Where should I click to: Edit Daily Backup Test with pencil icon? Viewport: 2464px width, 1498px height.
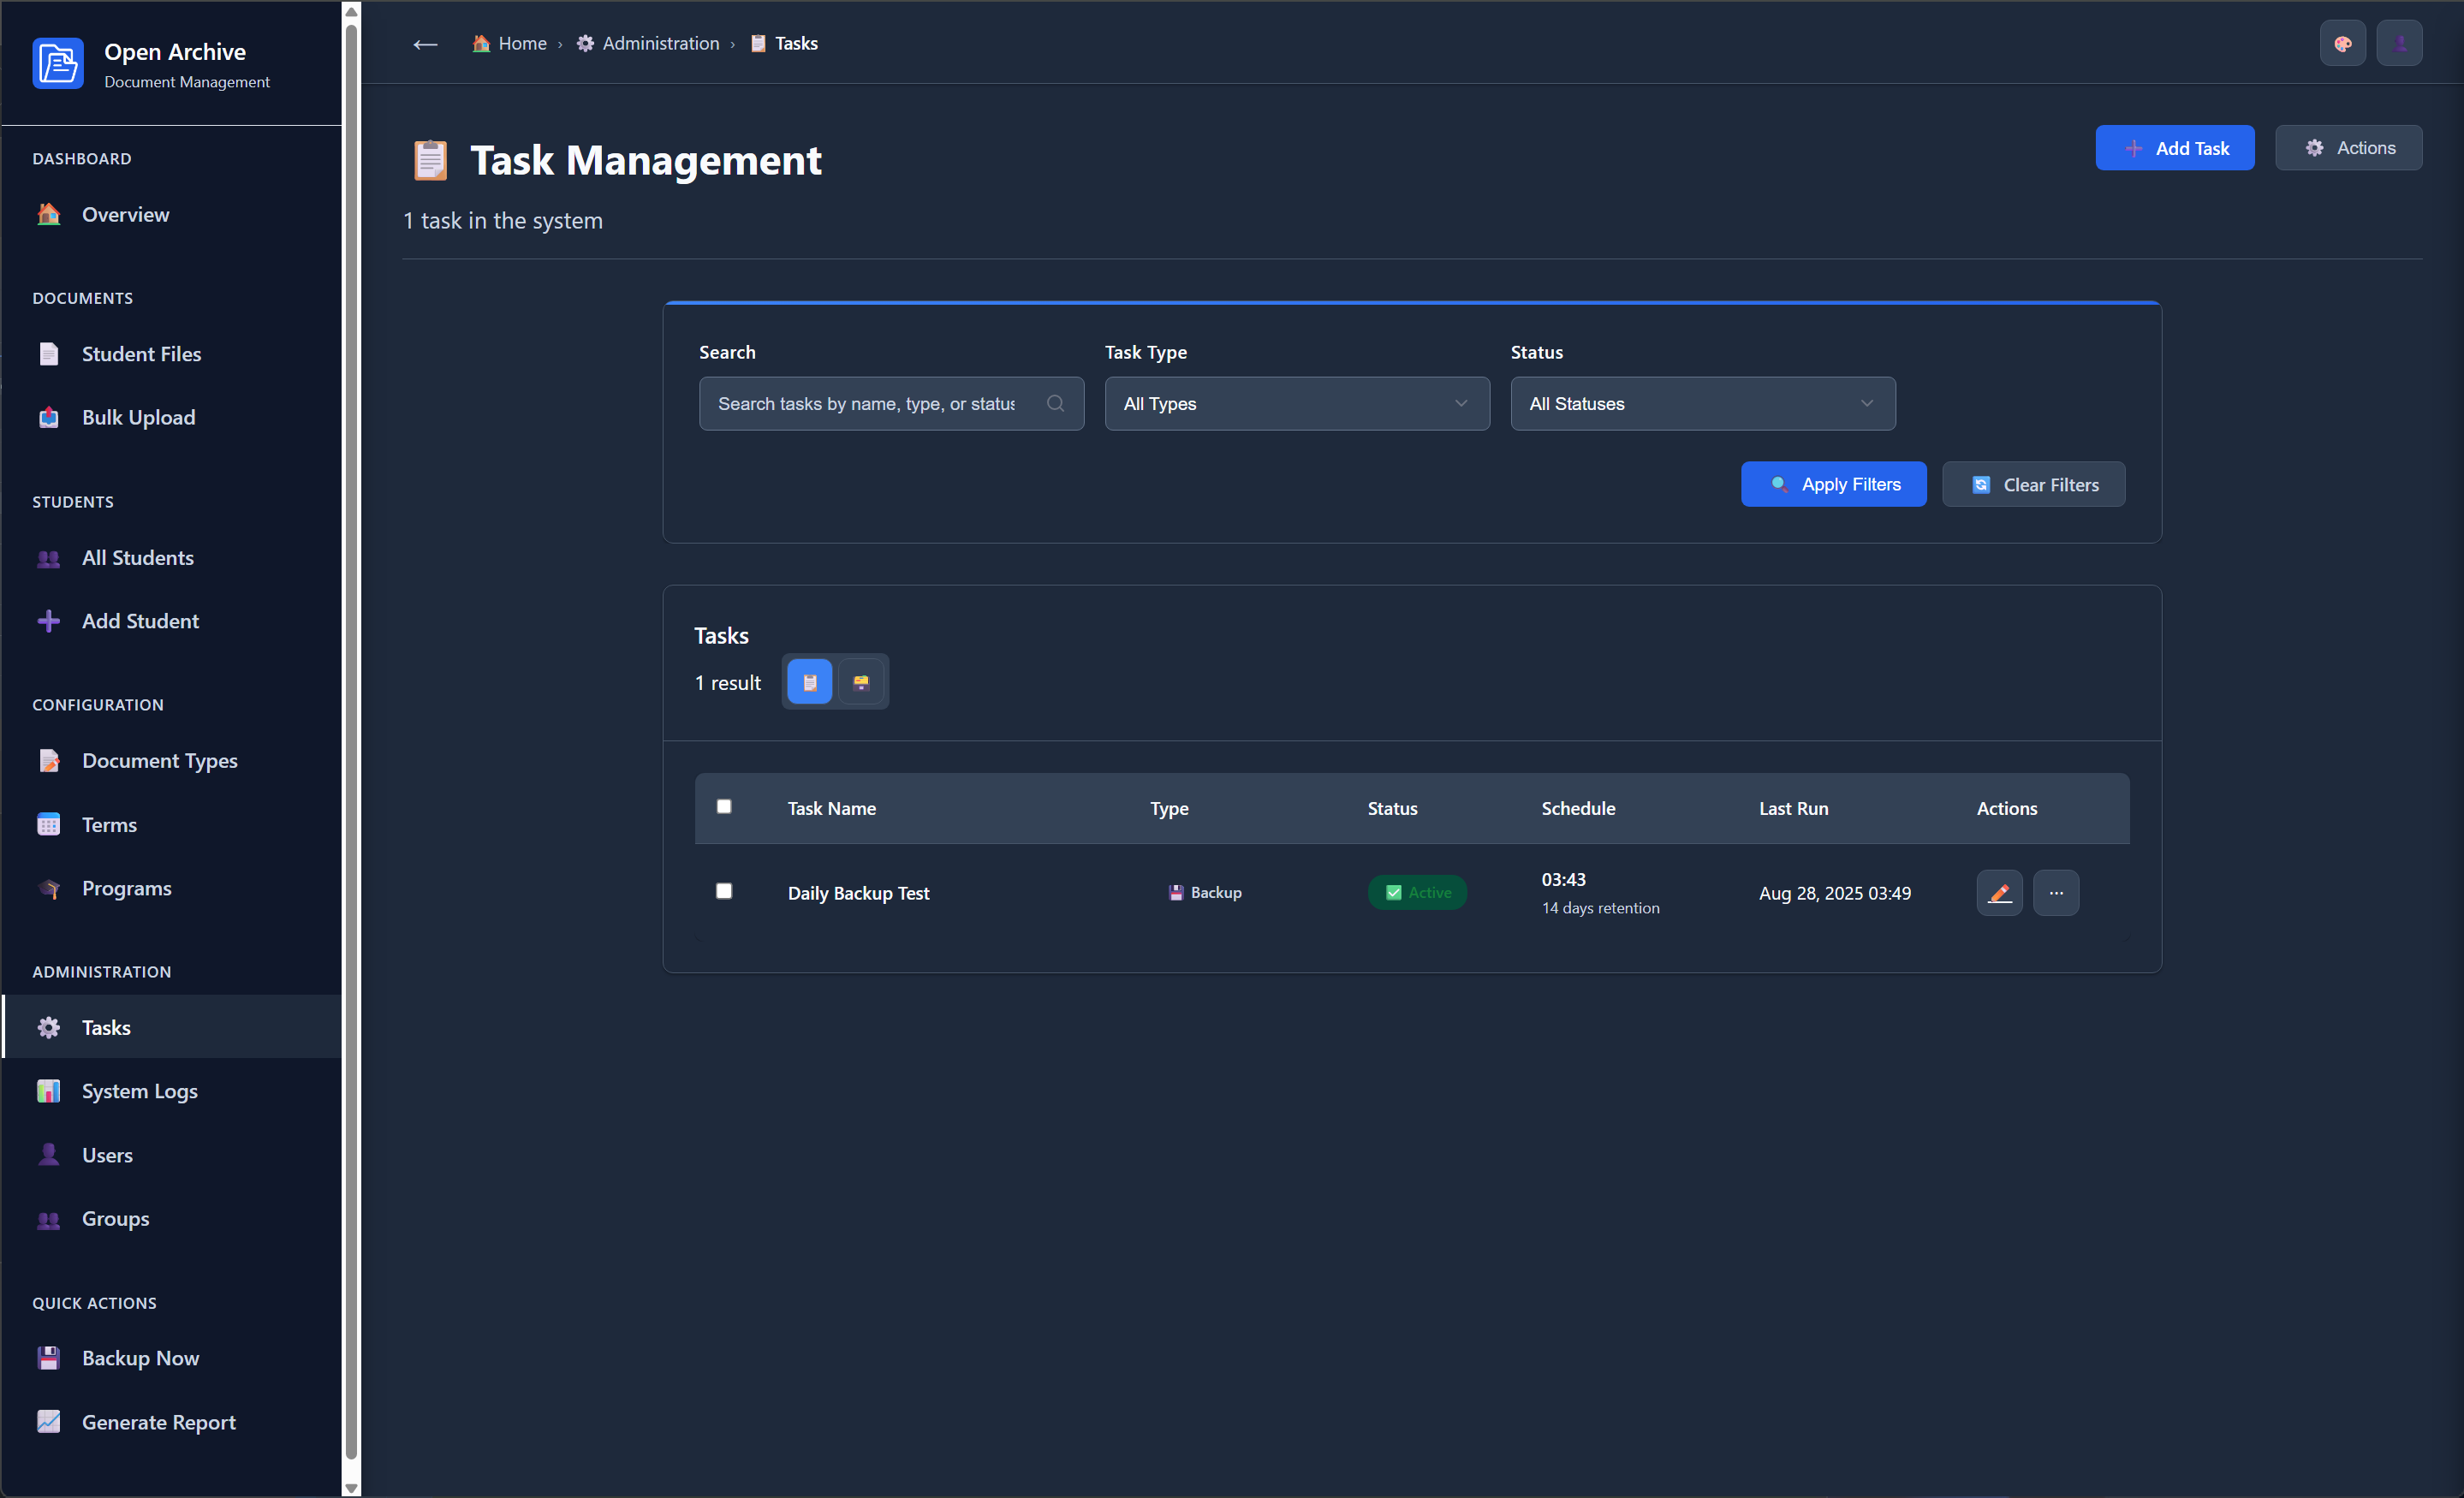click(1999, 893)
